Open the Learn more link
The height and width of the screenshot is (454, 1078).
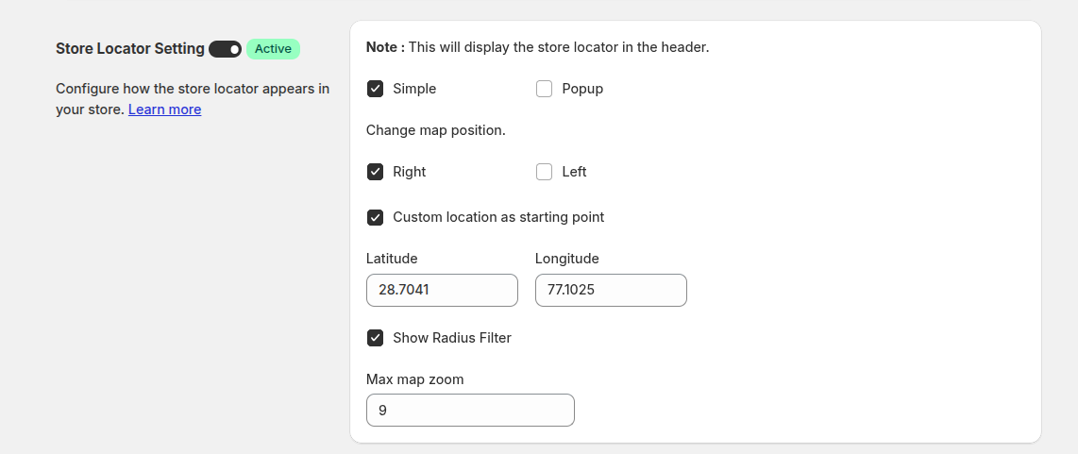tap(164, 109)
